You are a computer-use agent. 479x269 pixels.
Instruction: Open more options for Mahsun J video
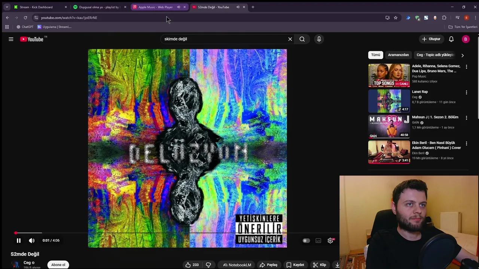pos(466,118)
